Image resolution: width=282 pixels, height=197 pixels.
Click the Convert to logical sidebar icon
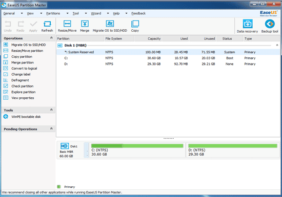6,69
